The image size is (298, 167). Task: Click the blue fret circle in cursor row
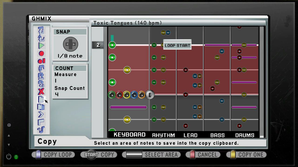point(134,95)
